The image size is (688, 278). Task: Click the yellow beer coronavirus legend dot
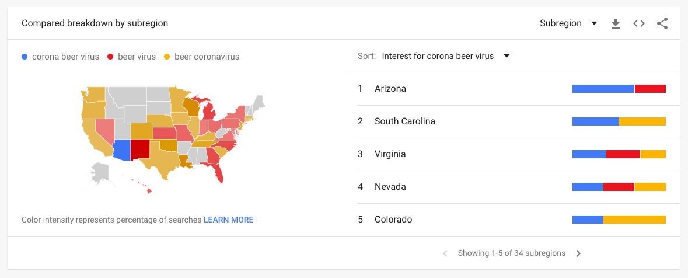click(167, 57)
